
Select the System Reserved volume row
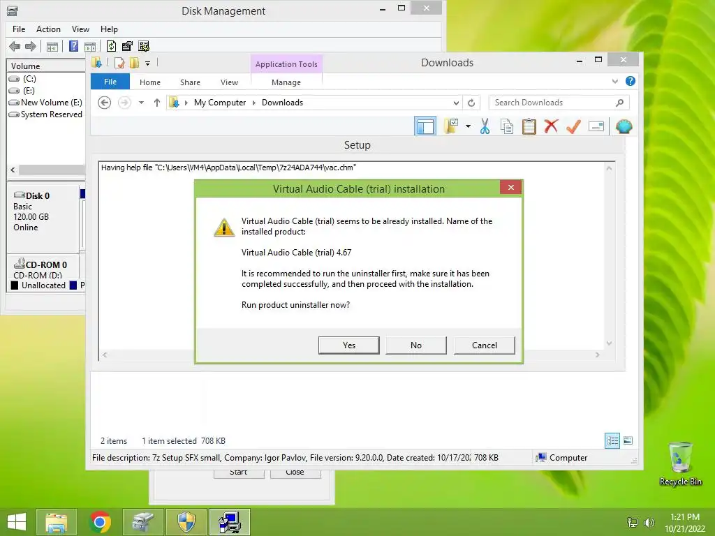coord(45,114)
